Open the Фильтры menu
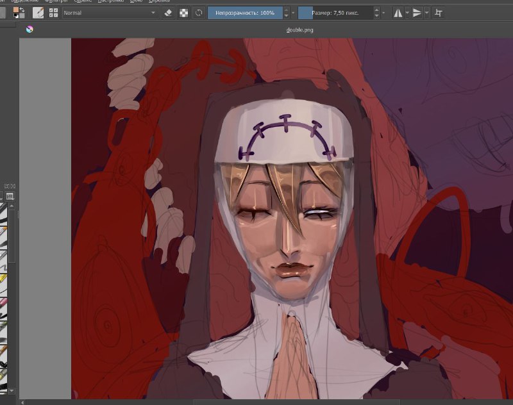 coord(56,1)
